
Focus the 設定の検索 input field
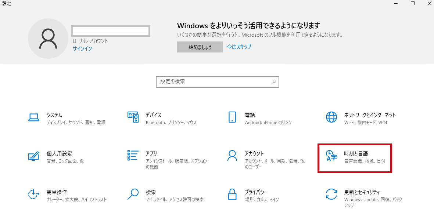(218, 82)
